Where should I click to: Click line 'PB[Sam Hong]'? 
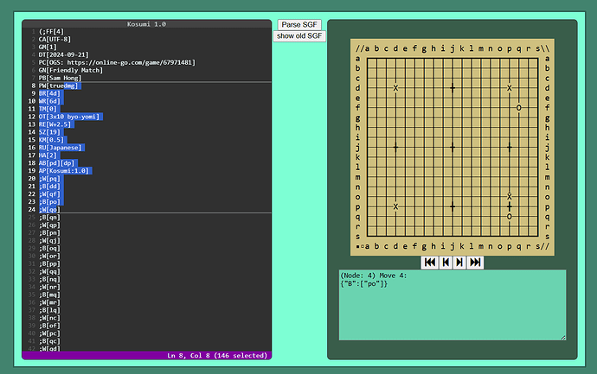point(60,78)
